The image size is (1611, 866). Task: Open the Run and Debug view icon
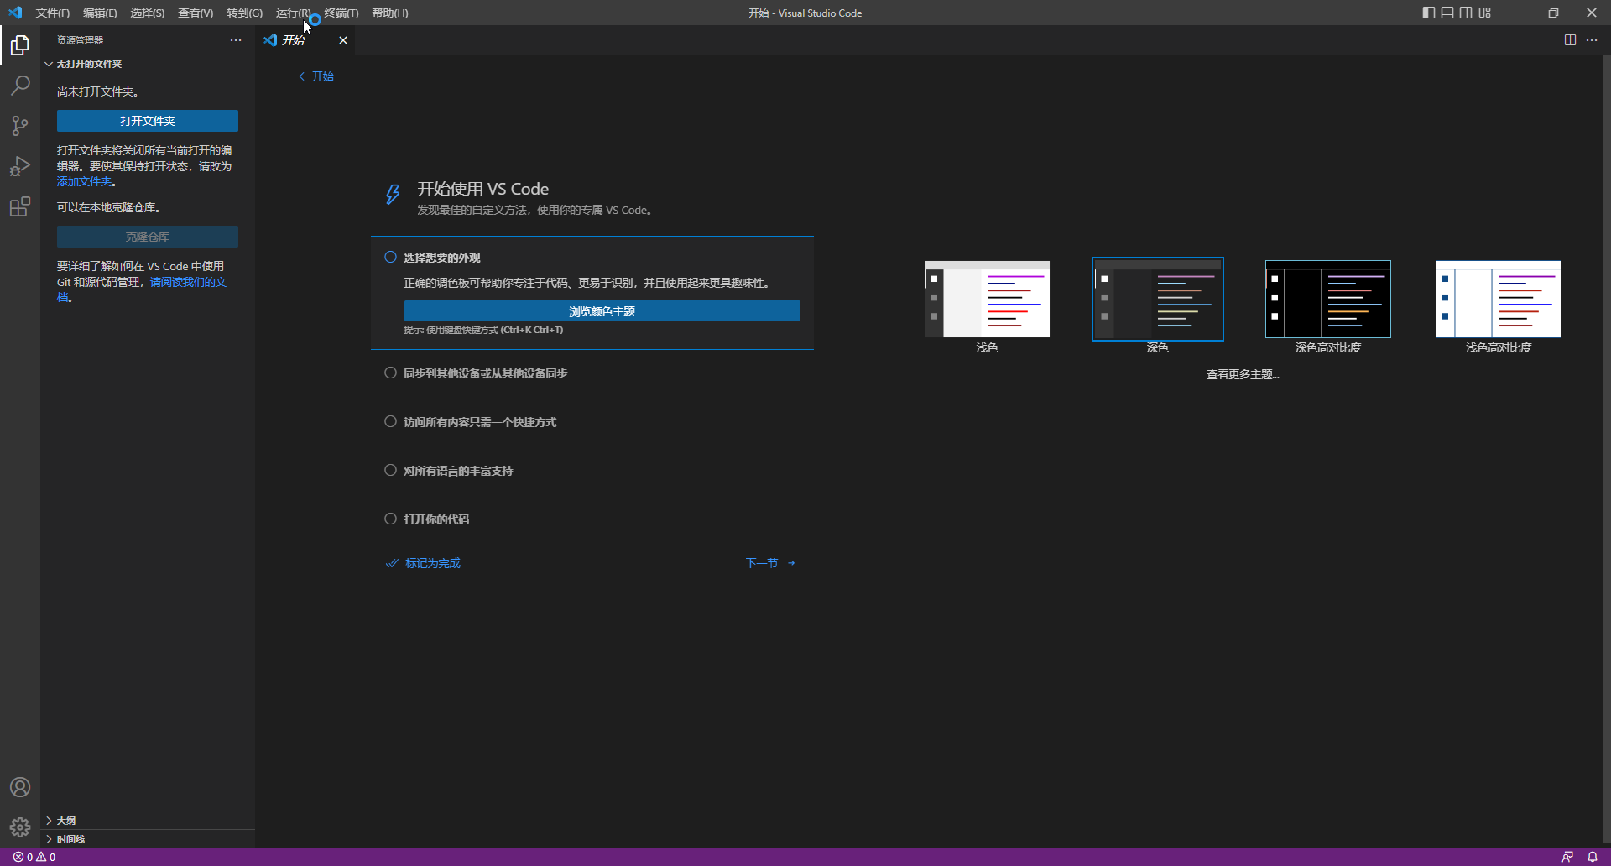point(20,166)
